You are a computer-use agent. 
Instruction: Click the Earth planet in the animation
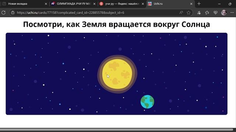click(147, 102)
